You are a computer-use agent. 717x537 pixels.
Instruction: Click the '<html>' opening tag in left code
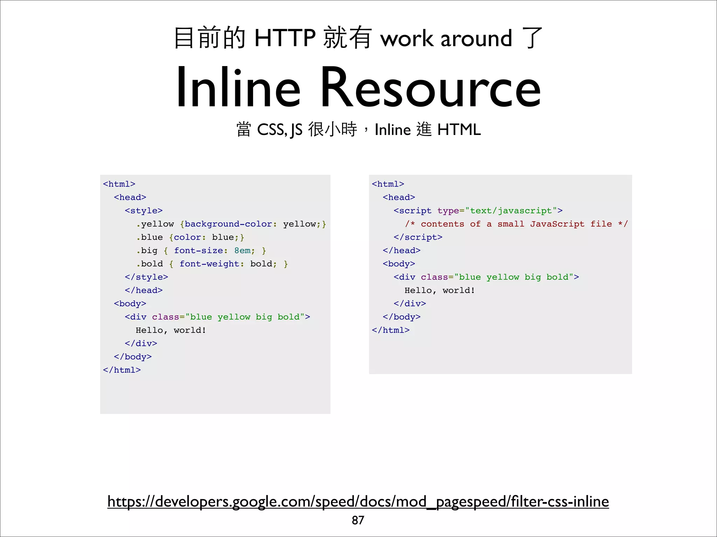click(119, 184)
